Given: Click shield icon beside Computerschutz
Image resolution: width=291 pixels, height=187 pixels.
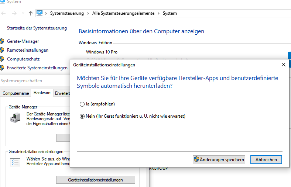Looking at the screenshot, I should click(2, 59).
